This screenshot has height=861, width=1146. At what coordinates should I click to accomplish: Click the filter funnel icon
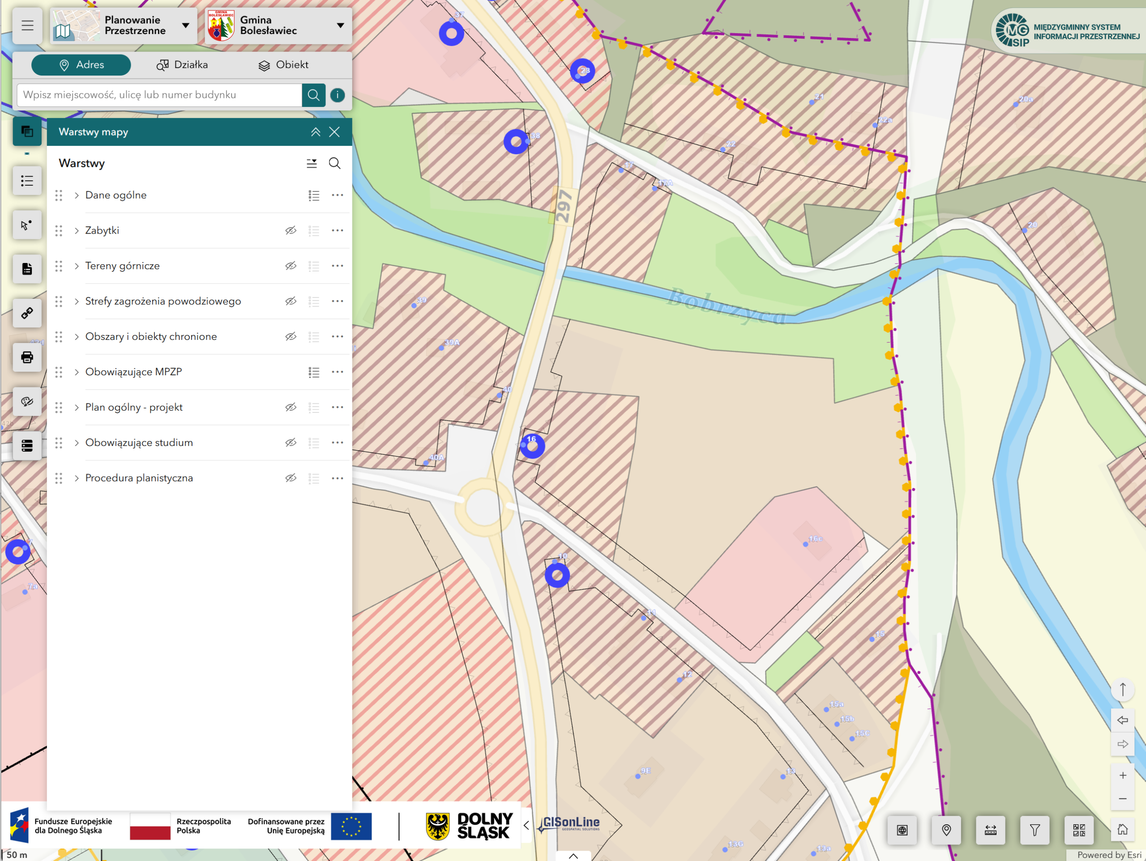click(x=1034, y=830)
